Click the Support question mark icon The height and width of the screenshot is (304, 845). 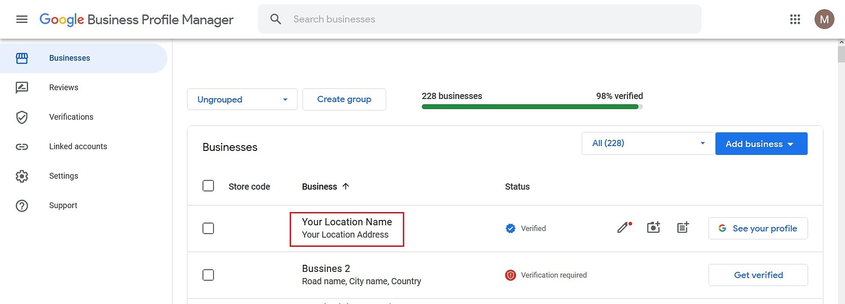tap(22, 205)
